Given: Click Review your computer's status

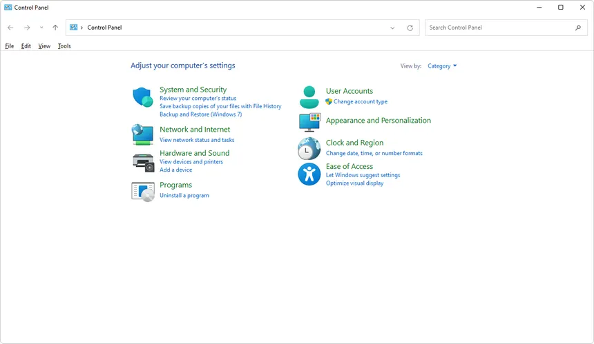Looking at the screenshot, I should click(198, 99).
